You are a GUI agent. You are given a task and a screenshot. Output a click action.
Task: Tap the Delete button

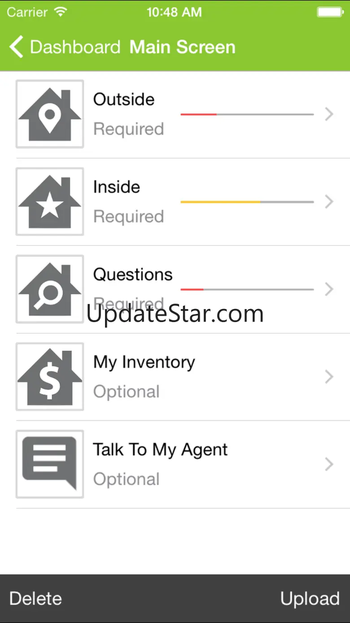35,598
